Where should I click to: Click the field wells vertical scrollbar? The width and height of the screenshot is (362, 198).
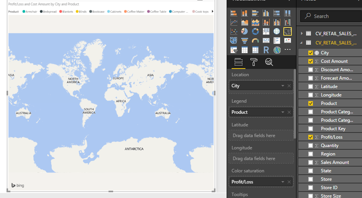click(295, 104)
